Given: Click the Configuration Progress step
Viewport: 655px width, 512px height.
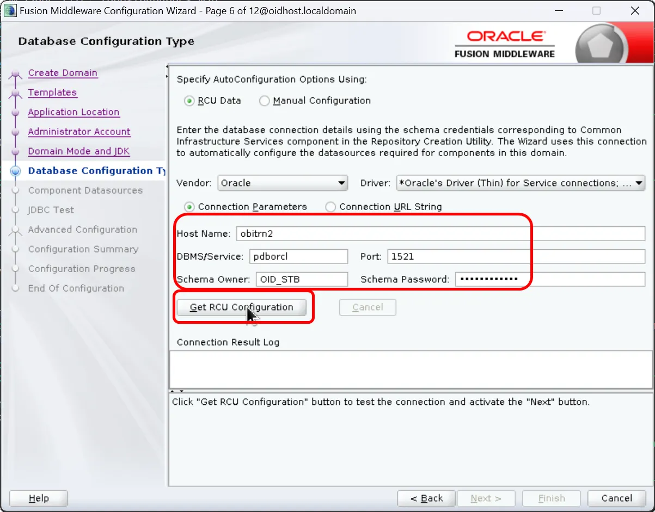Looking at the screenshot, I should [81, 269].
